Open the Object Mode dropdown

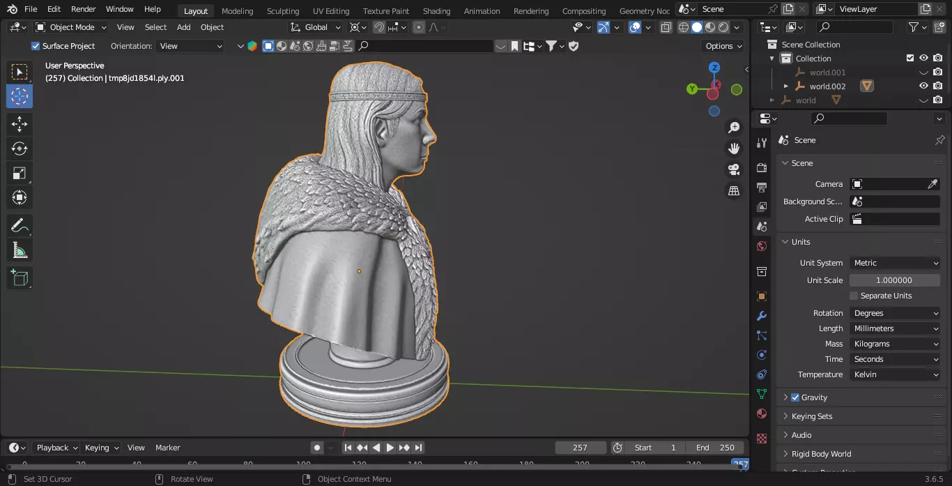[71, 27]
